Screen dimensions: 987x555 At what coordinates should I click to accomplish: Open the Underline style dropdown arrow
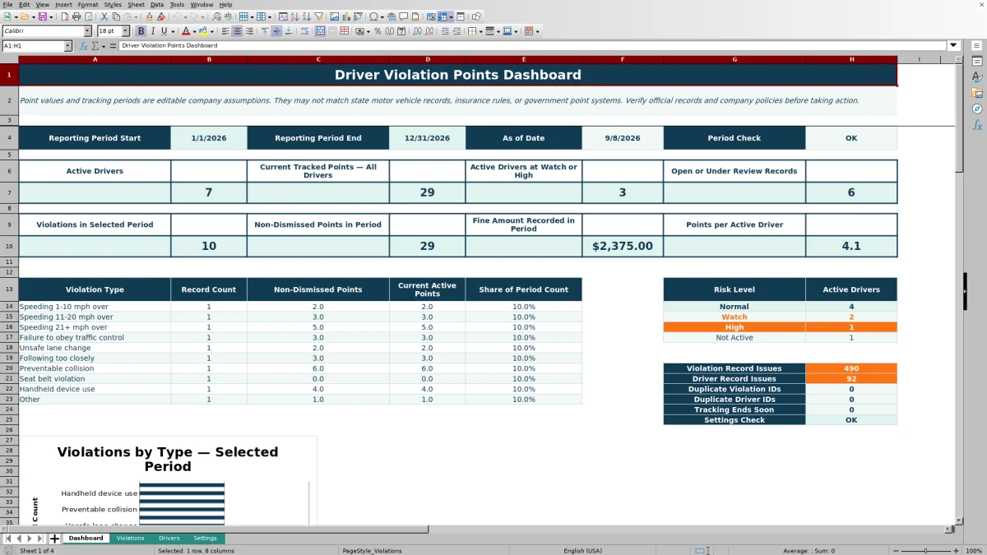point(172,31)
